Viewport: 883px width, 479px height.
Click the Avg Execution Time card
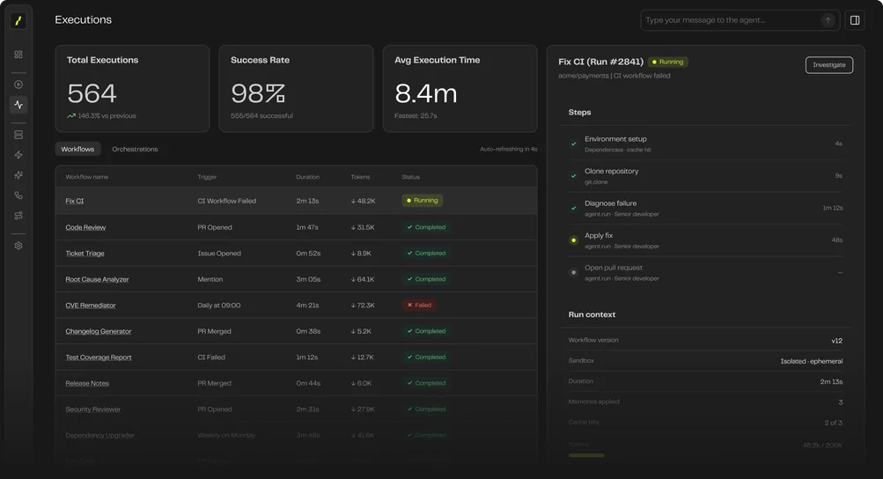460,89
